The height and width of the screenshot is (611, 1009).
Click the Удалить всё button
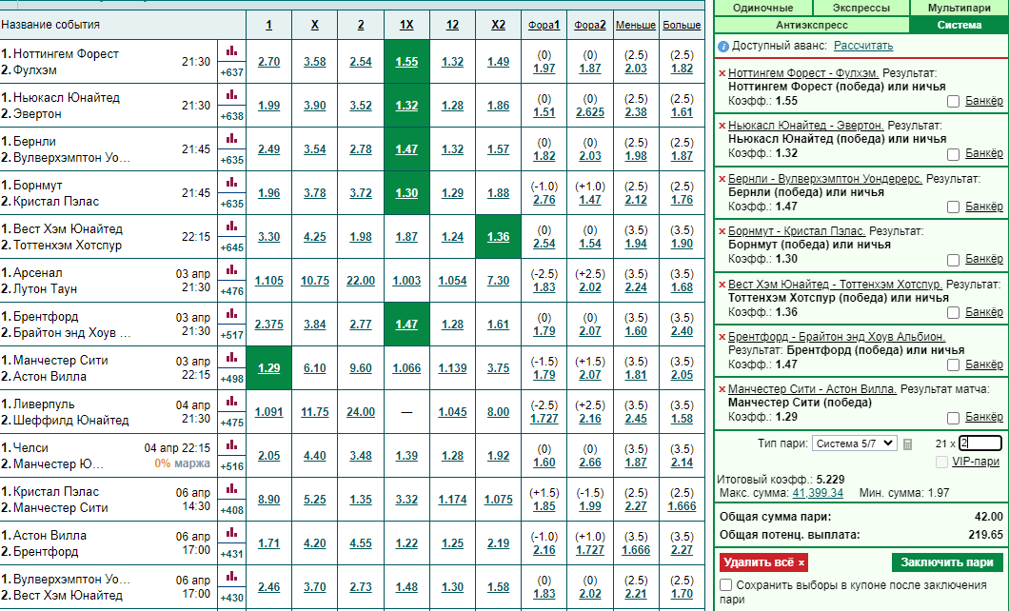pyautogui.click(x=763, y=562)
